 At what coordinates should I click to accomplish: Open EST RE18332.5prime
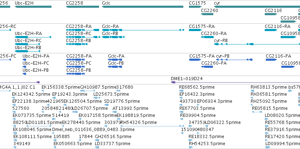click(191, 140)
